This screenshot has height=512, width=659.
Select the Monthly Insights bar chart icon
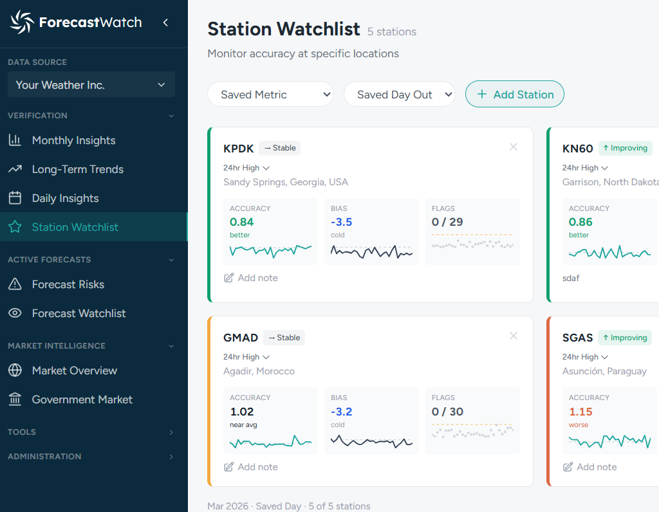coord(15,140)
